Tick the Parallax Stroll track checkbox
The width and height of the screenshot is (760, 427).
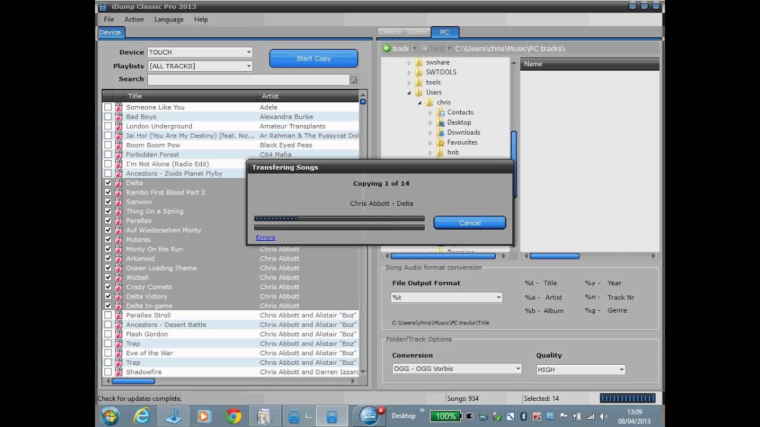pyautogui.click(x=108, y=316)
